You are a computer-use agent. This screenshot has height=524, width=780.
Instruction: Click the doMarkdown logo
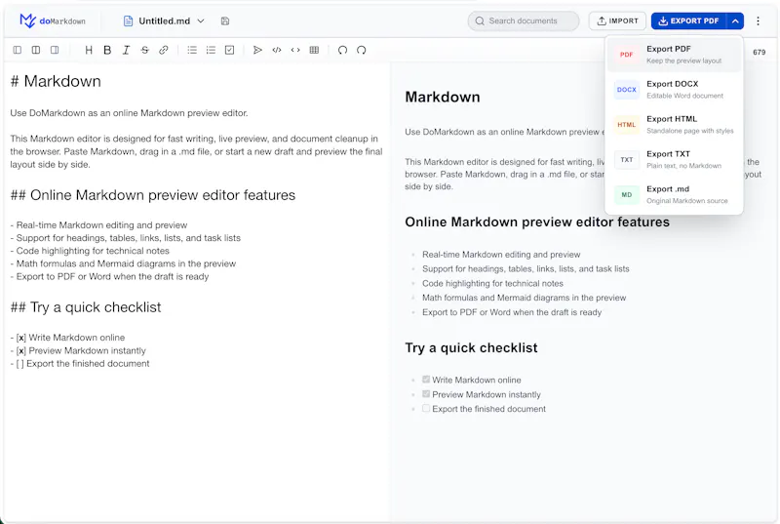pos(53,20)
